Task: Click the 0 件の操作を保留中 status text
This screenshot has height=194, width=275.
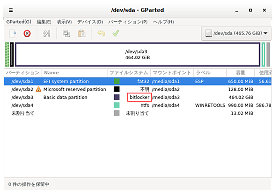Action: coord(29,184)
